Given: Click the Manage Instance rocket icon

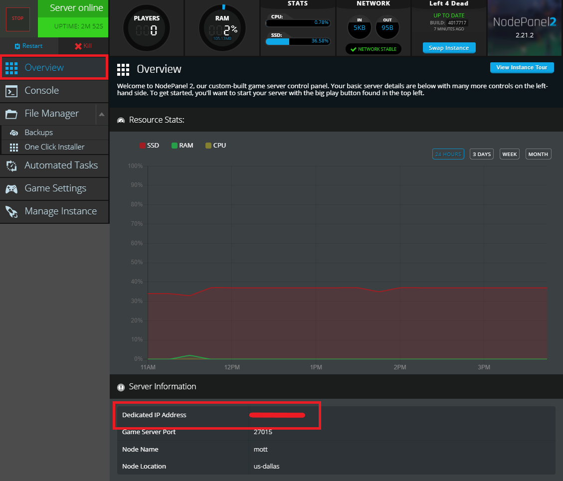Looking at the screenshot, I should (11, 211).
